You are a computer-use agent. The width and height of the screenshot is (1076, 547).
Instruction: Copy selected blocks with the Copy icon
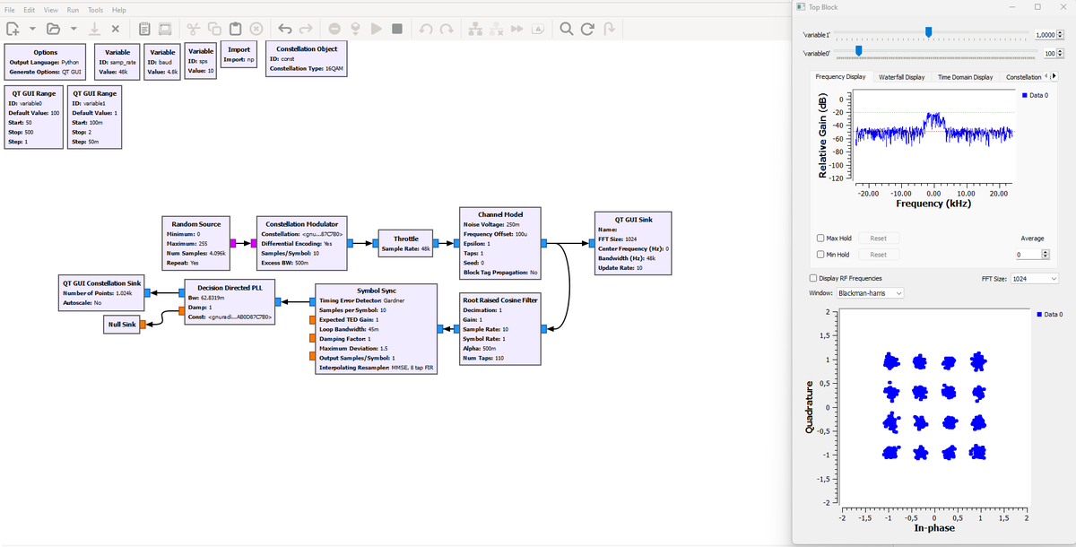214,29
